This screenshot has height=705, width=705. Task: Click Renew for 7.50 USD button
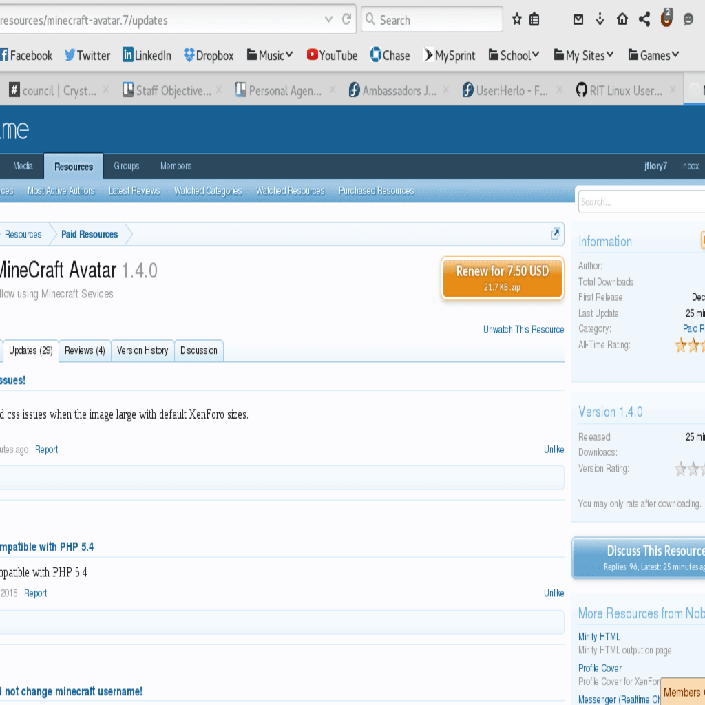click(503, 278)
